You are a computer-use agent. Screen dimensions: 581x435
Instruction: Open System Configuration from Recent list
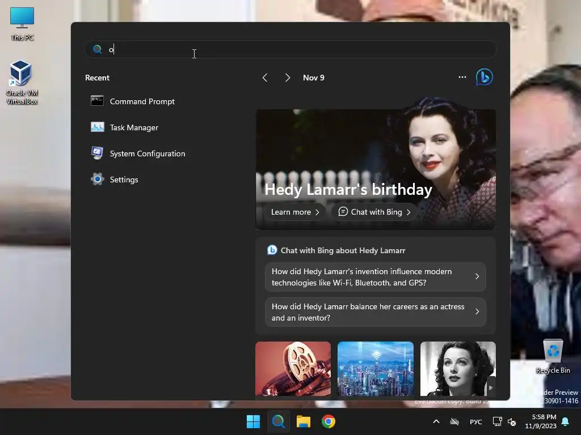coord(138,153)
